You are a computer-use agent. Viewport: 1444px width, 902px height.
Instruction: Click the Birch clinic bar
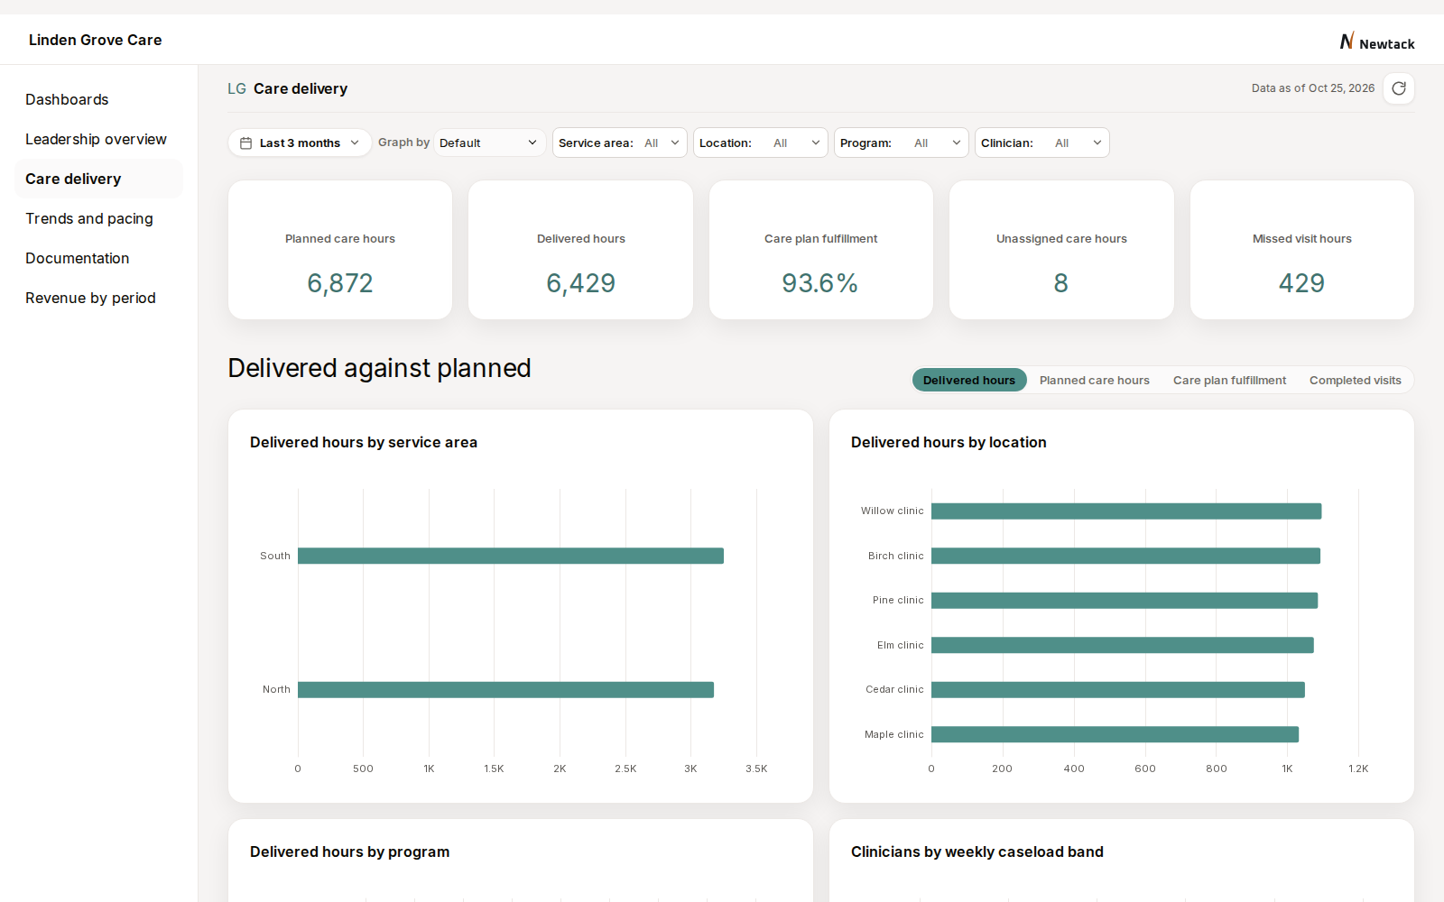coord(1125,556)
